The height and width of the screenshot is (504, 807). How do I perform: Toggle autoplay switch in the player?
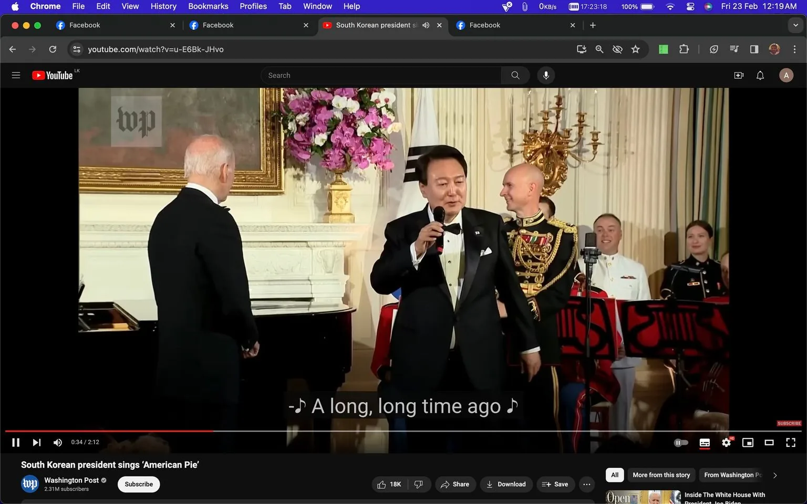pos(681,442)
